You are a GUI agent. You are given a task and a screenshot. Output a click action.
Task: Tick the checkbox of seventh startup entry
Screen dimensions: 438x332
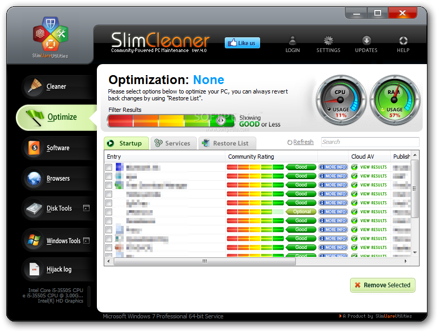(x=109, y=221)
